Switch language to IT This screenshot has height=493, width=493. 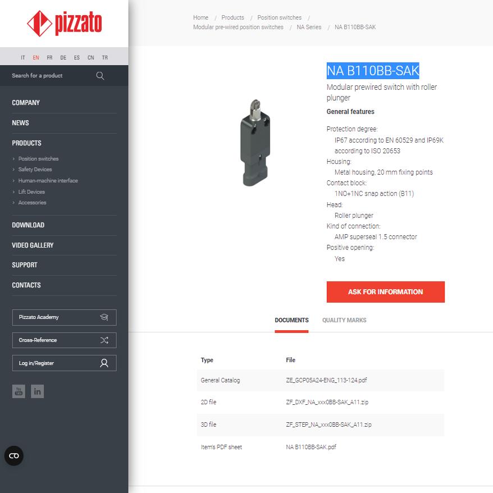(x=23, y=57)
